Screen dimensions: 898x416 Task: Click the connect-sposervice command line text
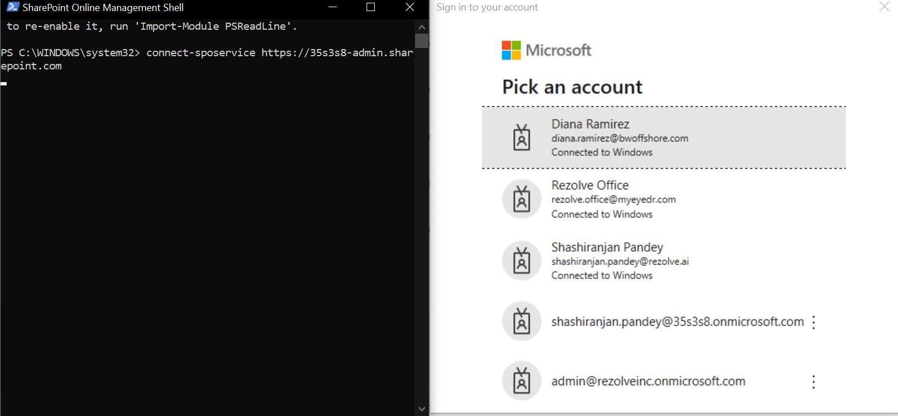pyautogui.click(x=207, y=59)
